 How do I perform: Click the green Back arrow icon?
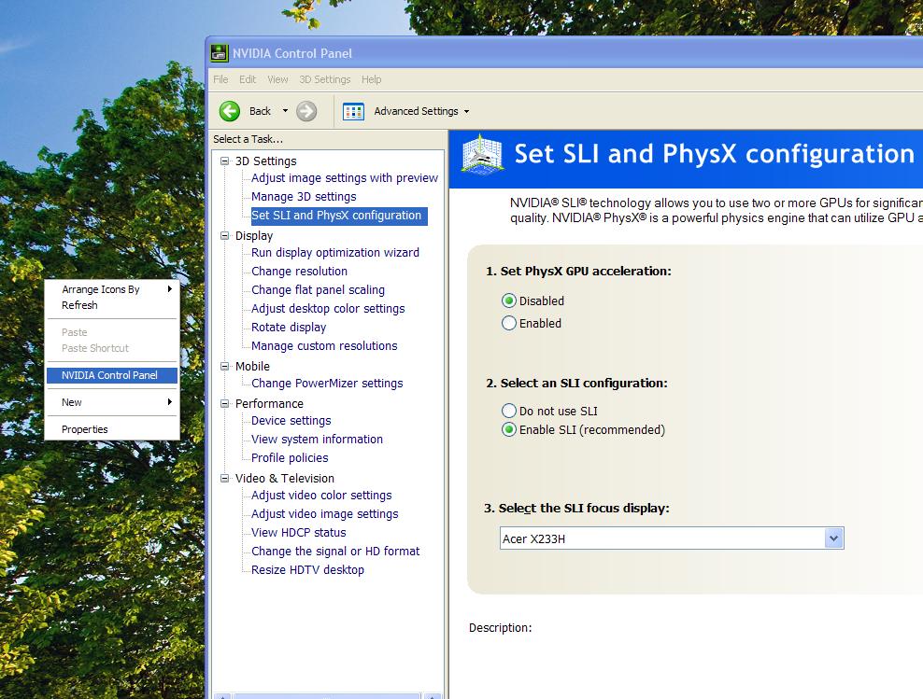(x=230, y=111)
